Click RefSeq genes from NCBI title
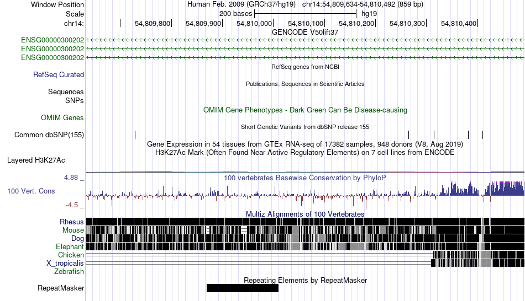The width and height of the screenshot is (525, 301). [305, 67]
